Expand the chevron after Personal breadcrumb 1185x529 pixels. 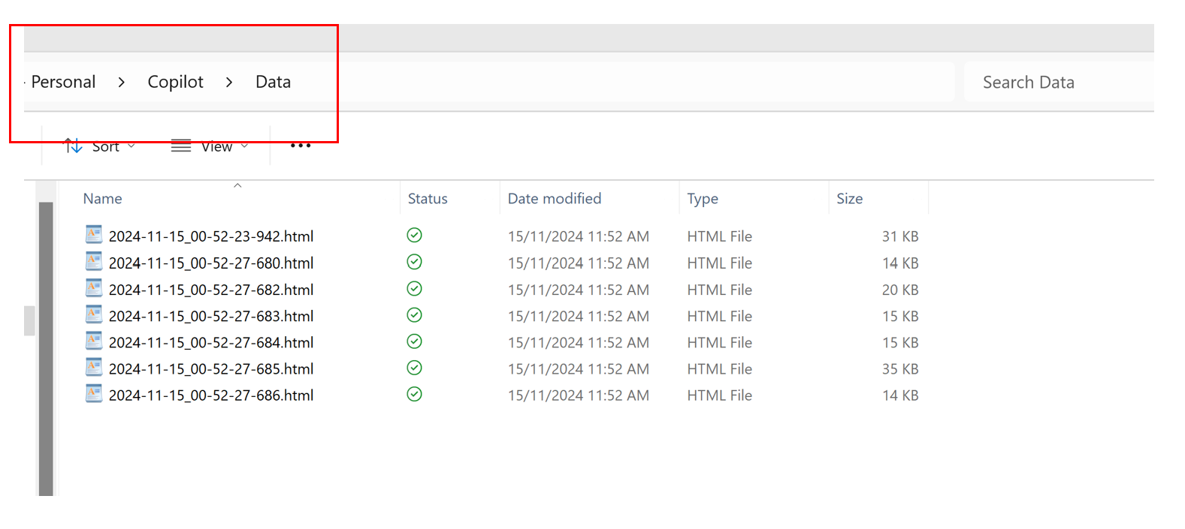[x=122, y=82]
